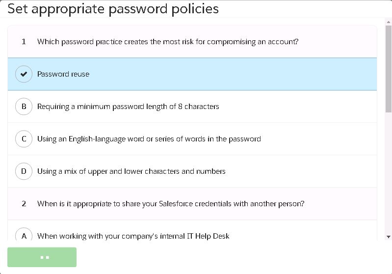Viewport: 392px width, 274px height.
Task: Select the 'Password reuse' answer text
Action: coord(63,74)
